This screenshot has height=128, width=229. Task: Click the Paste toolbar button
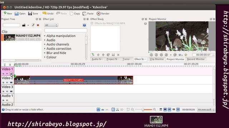tap(88, 14)
